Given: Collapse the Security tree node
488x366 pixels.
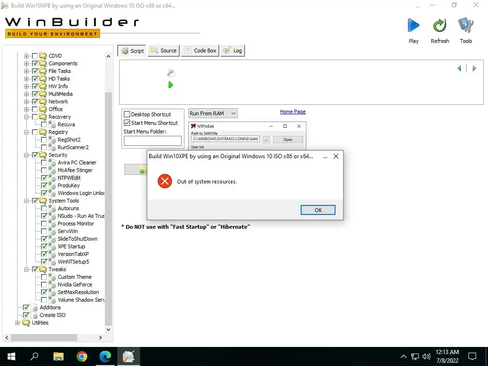Looking at the screenshot, I should click(27, 155).
